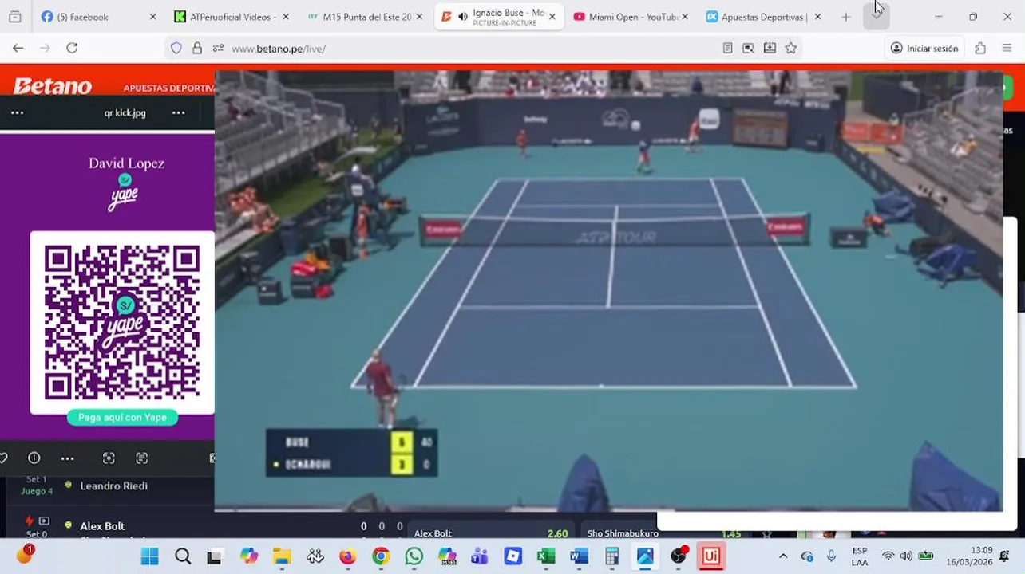
Task: Click the live tennis video stream
Action: point(608,290)
